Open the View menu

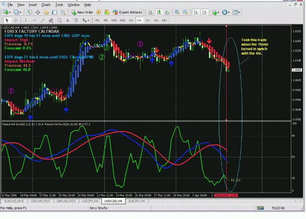point(21,5)
